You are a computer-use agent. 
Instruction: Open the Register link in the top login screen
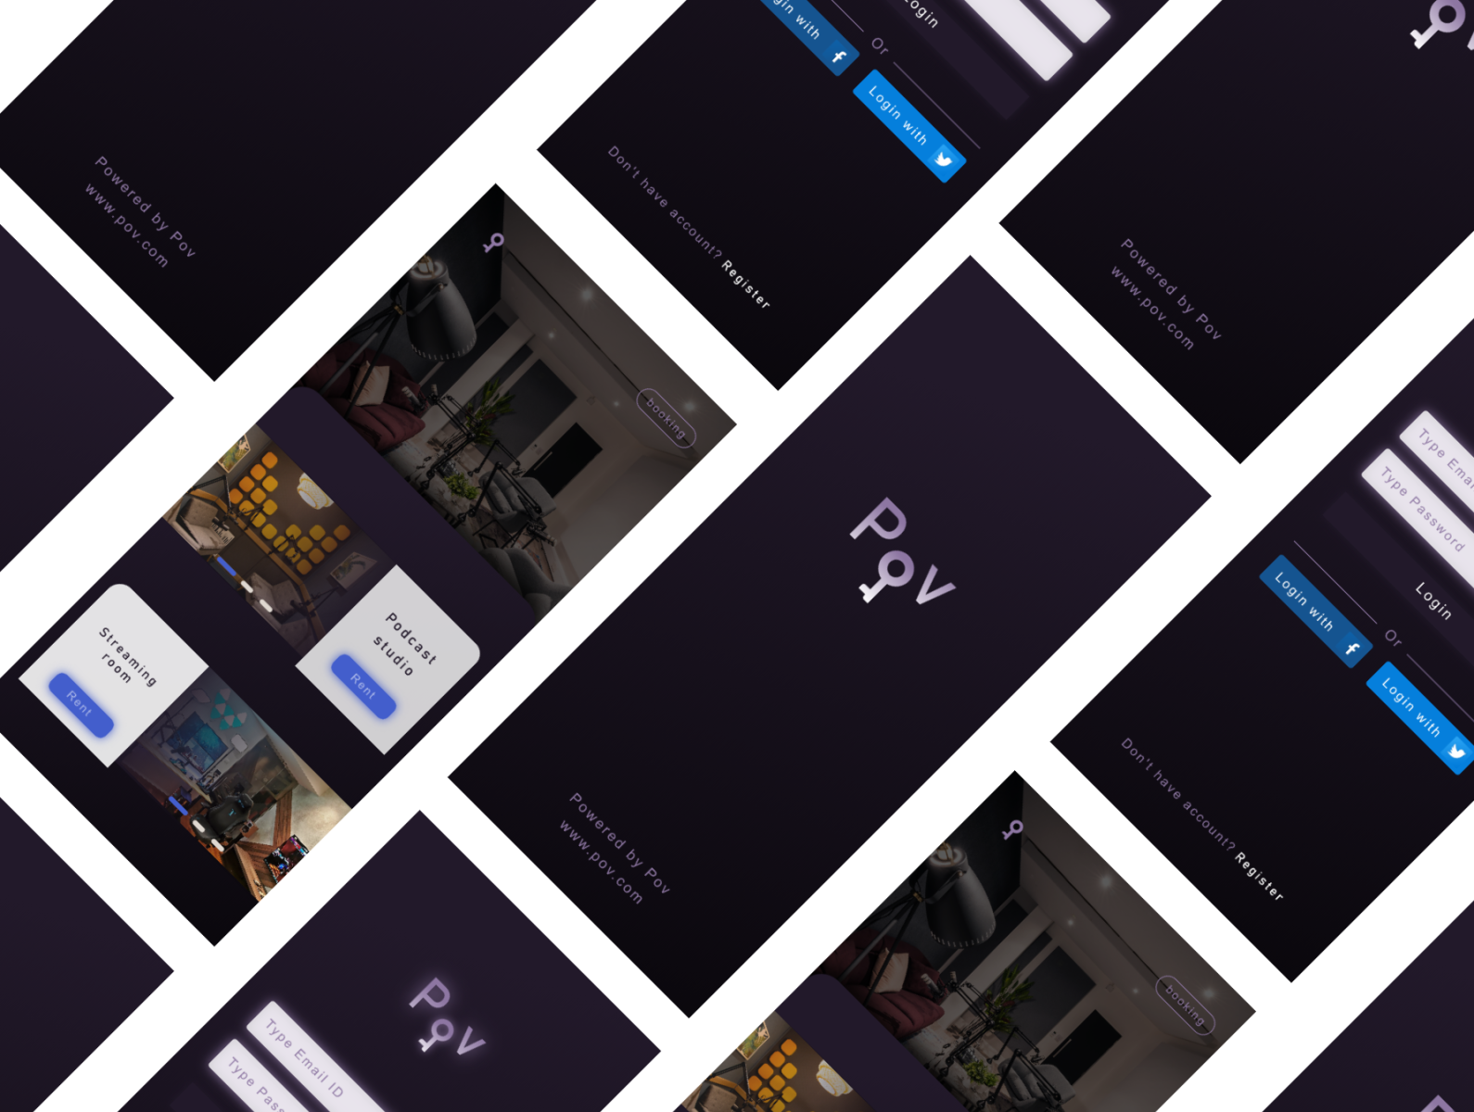click(x=745, y=284)
